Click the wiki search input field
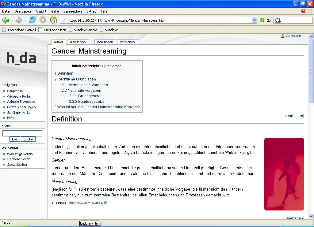The width and height of the screenshot is (314, 227). tap(22, 133)
